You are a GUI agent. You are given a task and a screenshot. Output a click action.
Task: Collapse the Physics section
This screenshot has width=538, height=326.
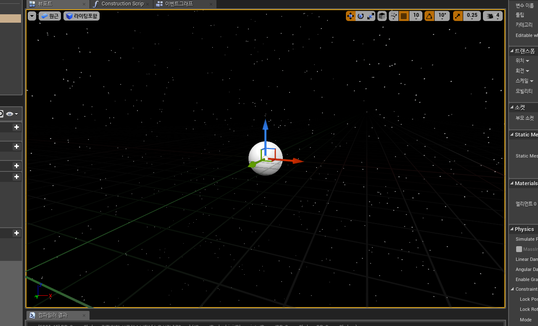pyautogui.click(x=512, y=229)
